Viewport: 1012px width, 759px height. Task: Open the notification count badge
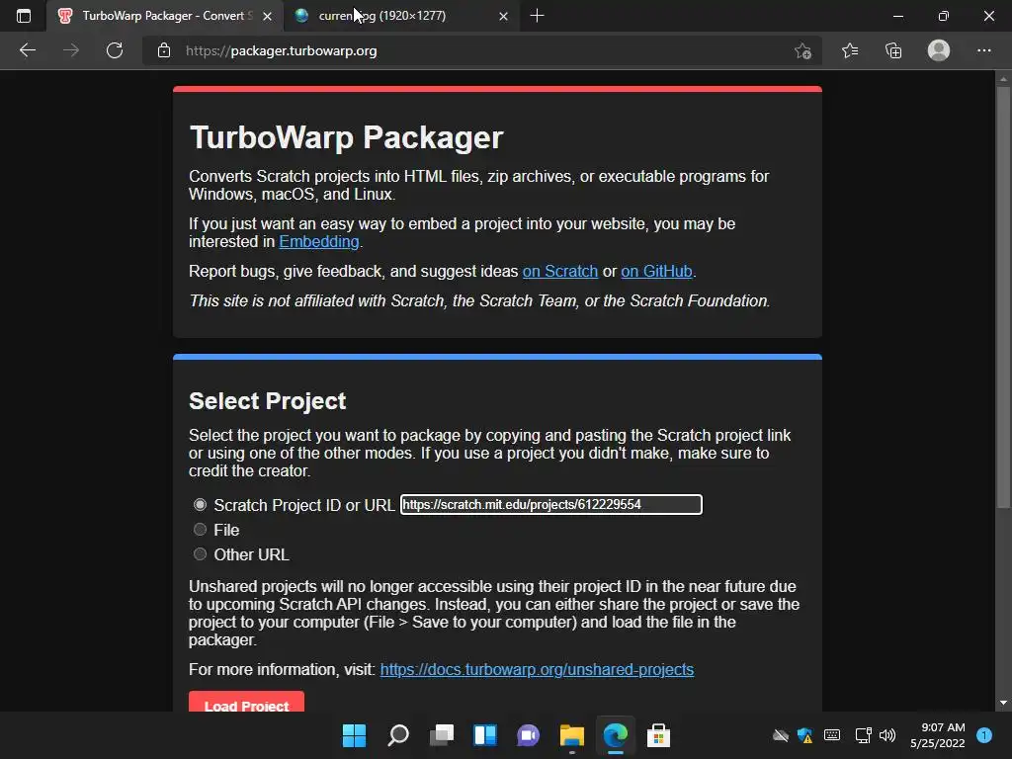pos(984,735)
